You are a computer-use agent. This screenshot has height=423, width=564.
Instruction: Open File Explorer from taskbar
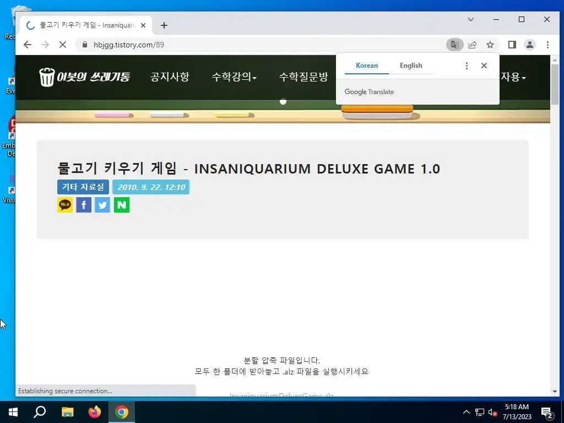(x=67, y=412)
